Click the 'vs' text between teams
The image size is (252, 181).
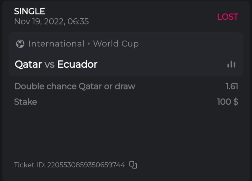(x=49, y=65)
